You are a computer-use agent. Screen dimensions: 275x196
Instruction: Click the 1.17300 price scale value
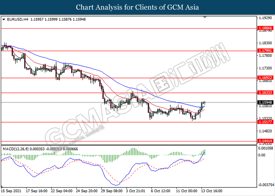(265, 68)
